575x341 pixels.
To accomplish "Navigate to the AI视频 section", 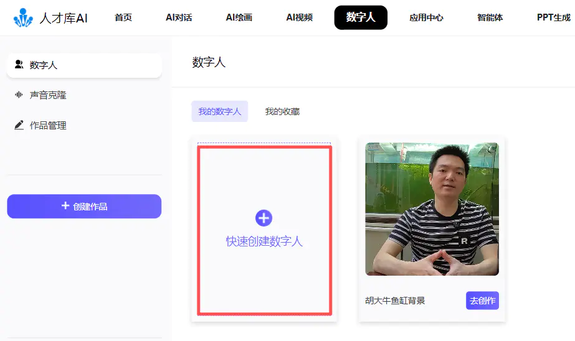I will [299, 17].
